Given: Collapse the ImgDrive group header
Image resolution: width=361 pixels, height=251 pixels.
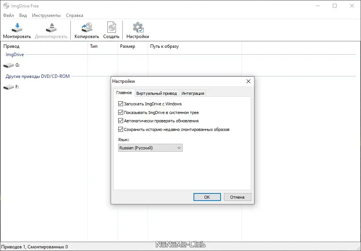Looking at the screenshot, I should pos(15,55).
